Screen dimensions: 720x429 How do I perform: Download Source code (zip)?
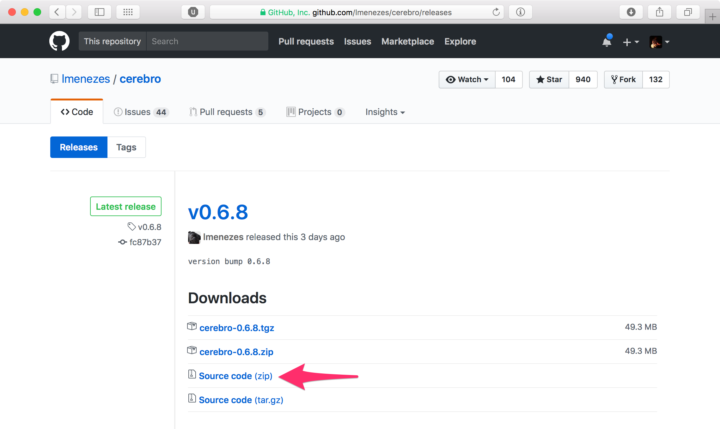[235, 376]
